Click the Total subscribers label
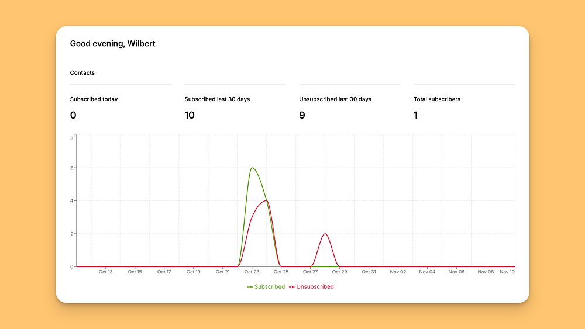The height and width of the screenshot is (329, 585). (437, 99)
